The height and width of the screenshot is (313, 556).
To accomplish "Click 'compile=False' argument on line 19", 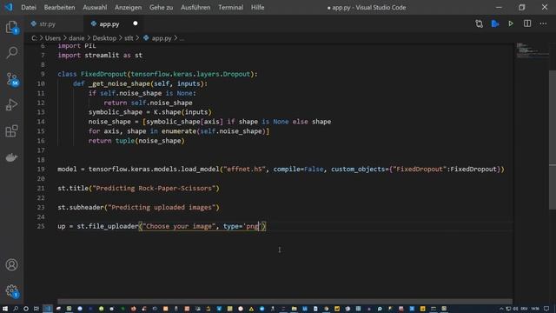I will pos(298,169).
